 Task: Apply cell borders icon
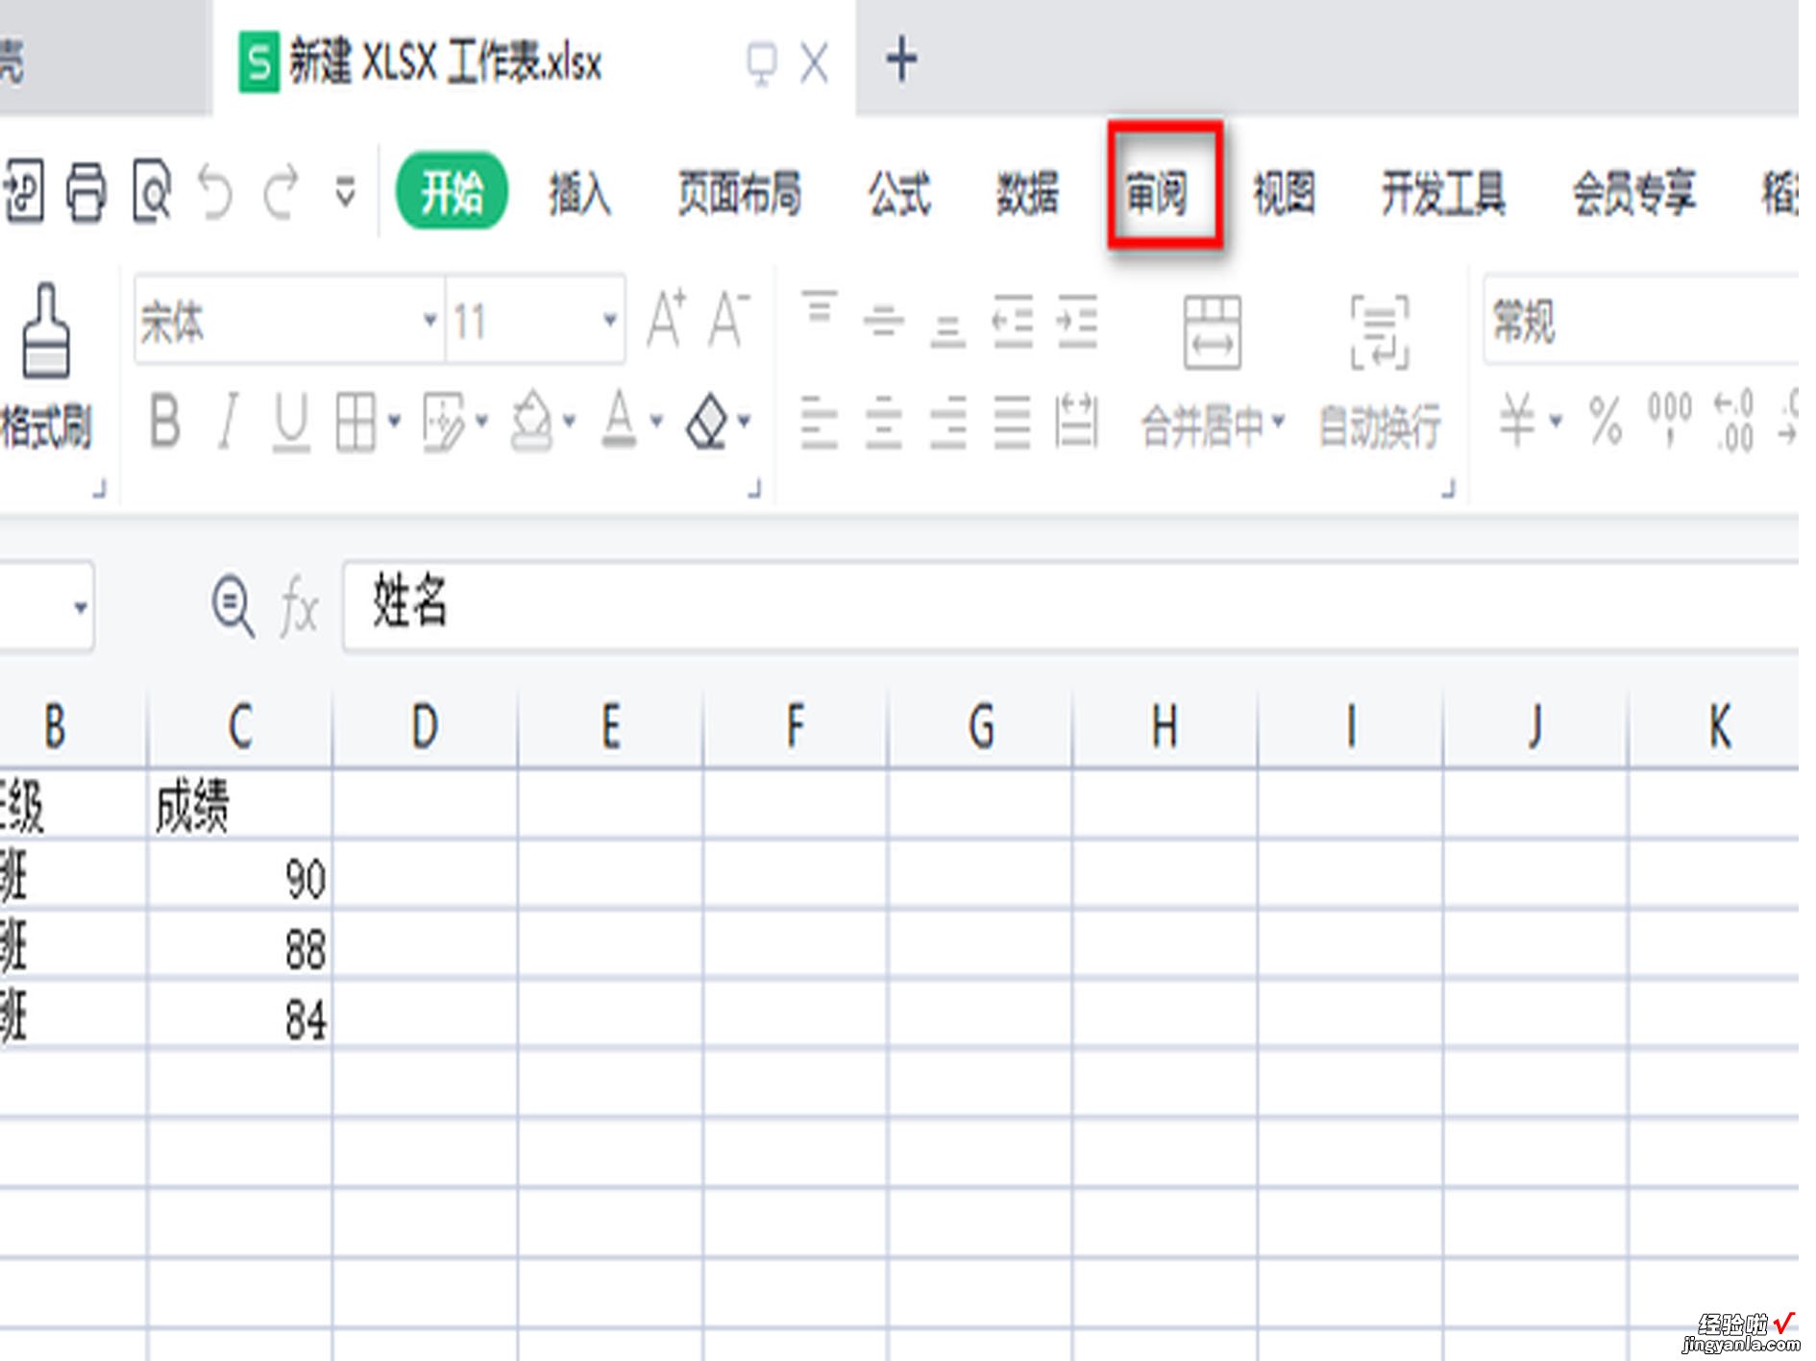[356, 422]
